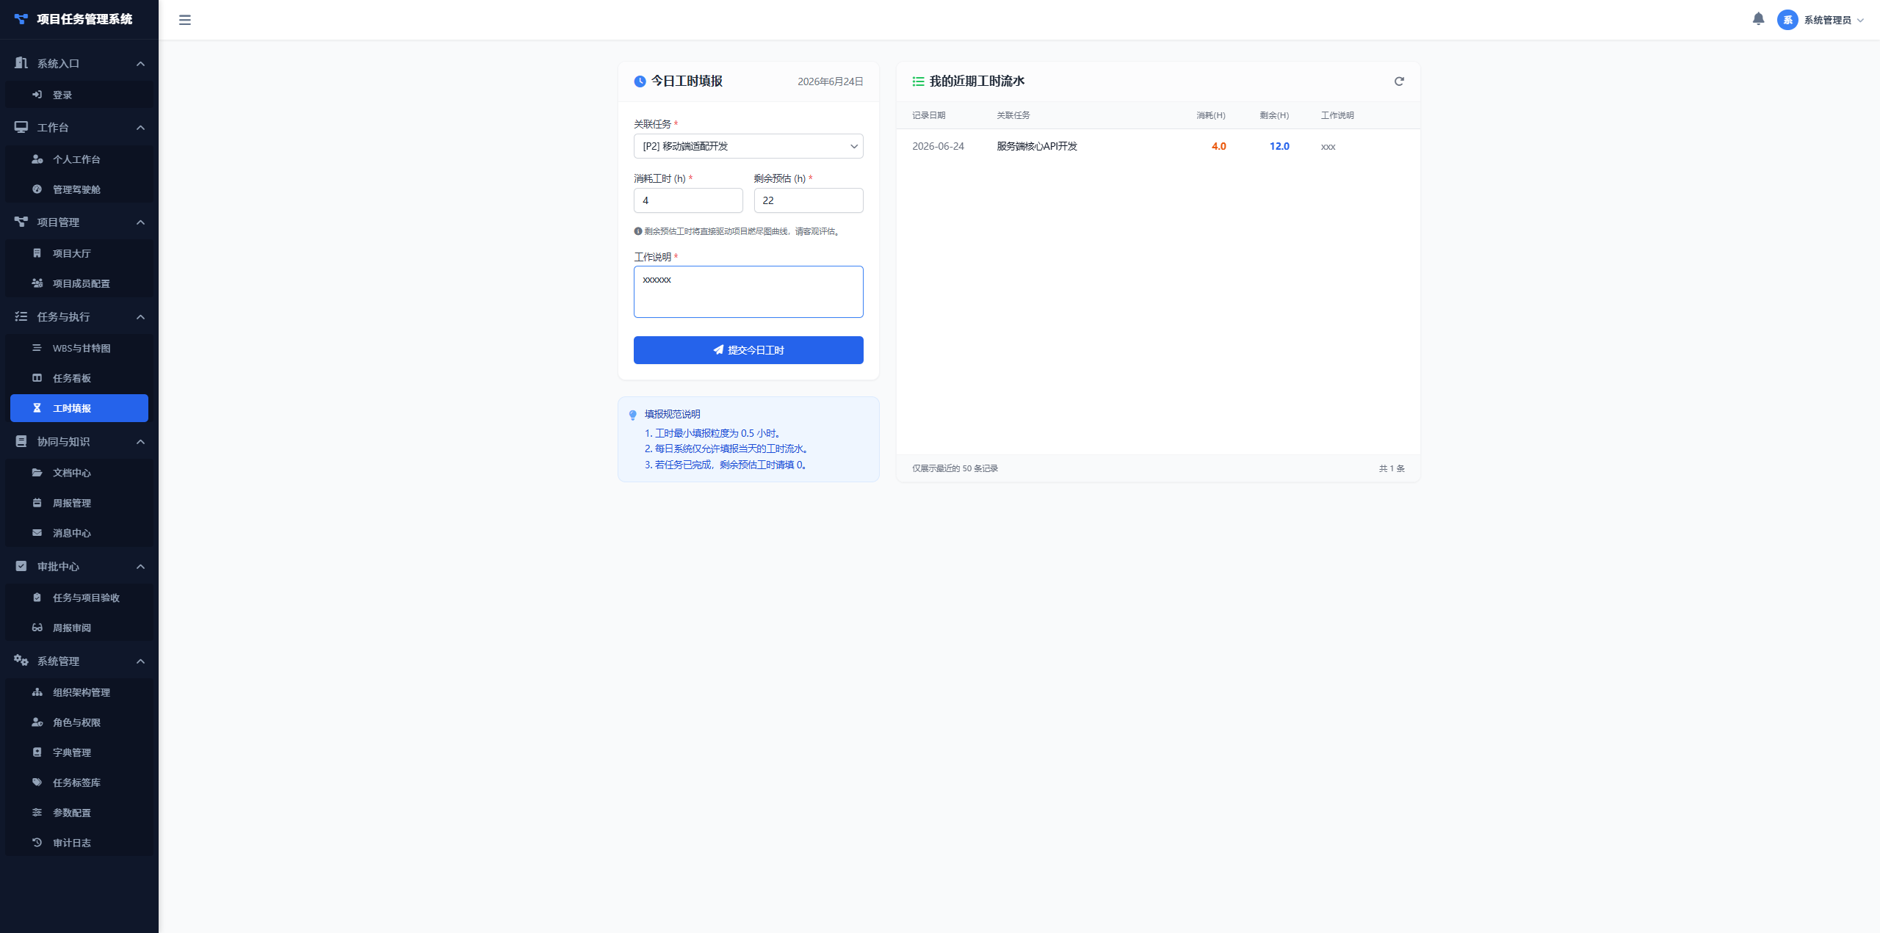The image size is (1880, 933).
Task: Select the 工时填报 menu item
Action: [79, 408]
